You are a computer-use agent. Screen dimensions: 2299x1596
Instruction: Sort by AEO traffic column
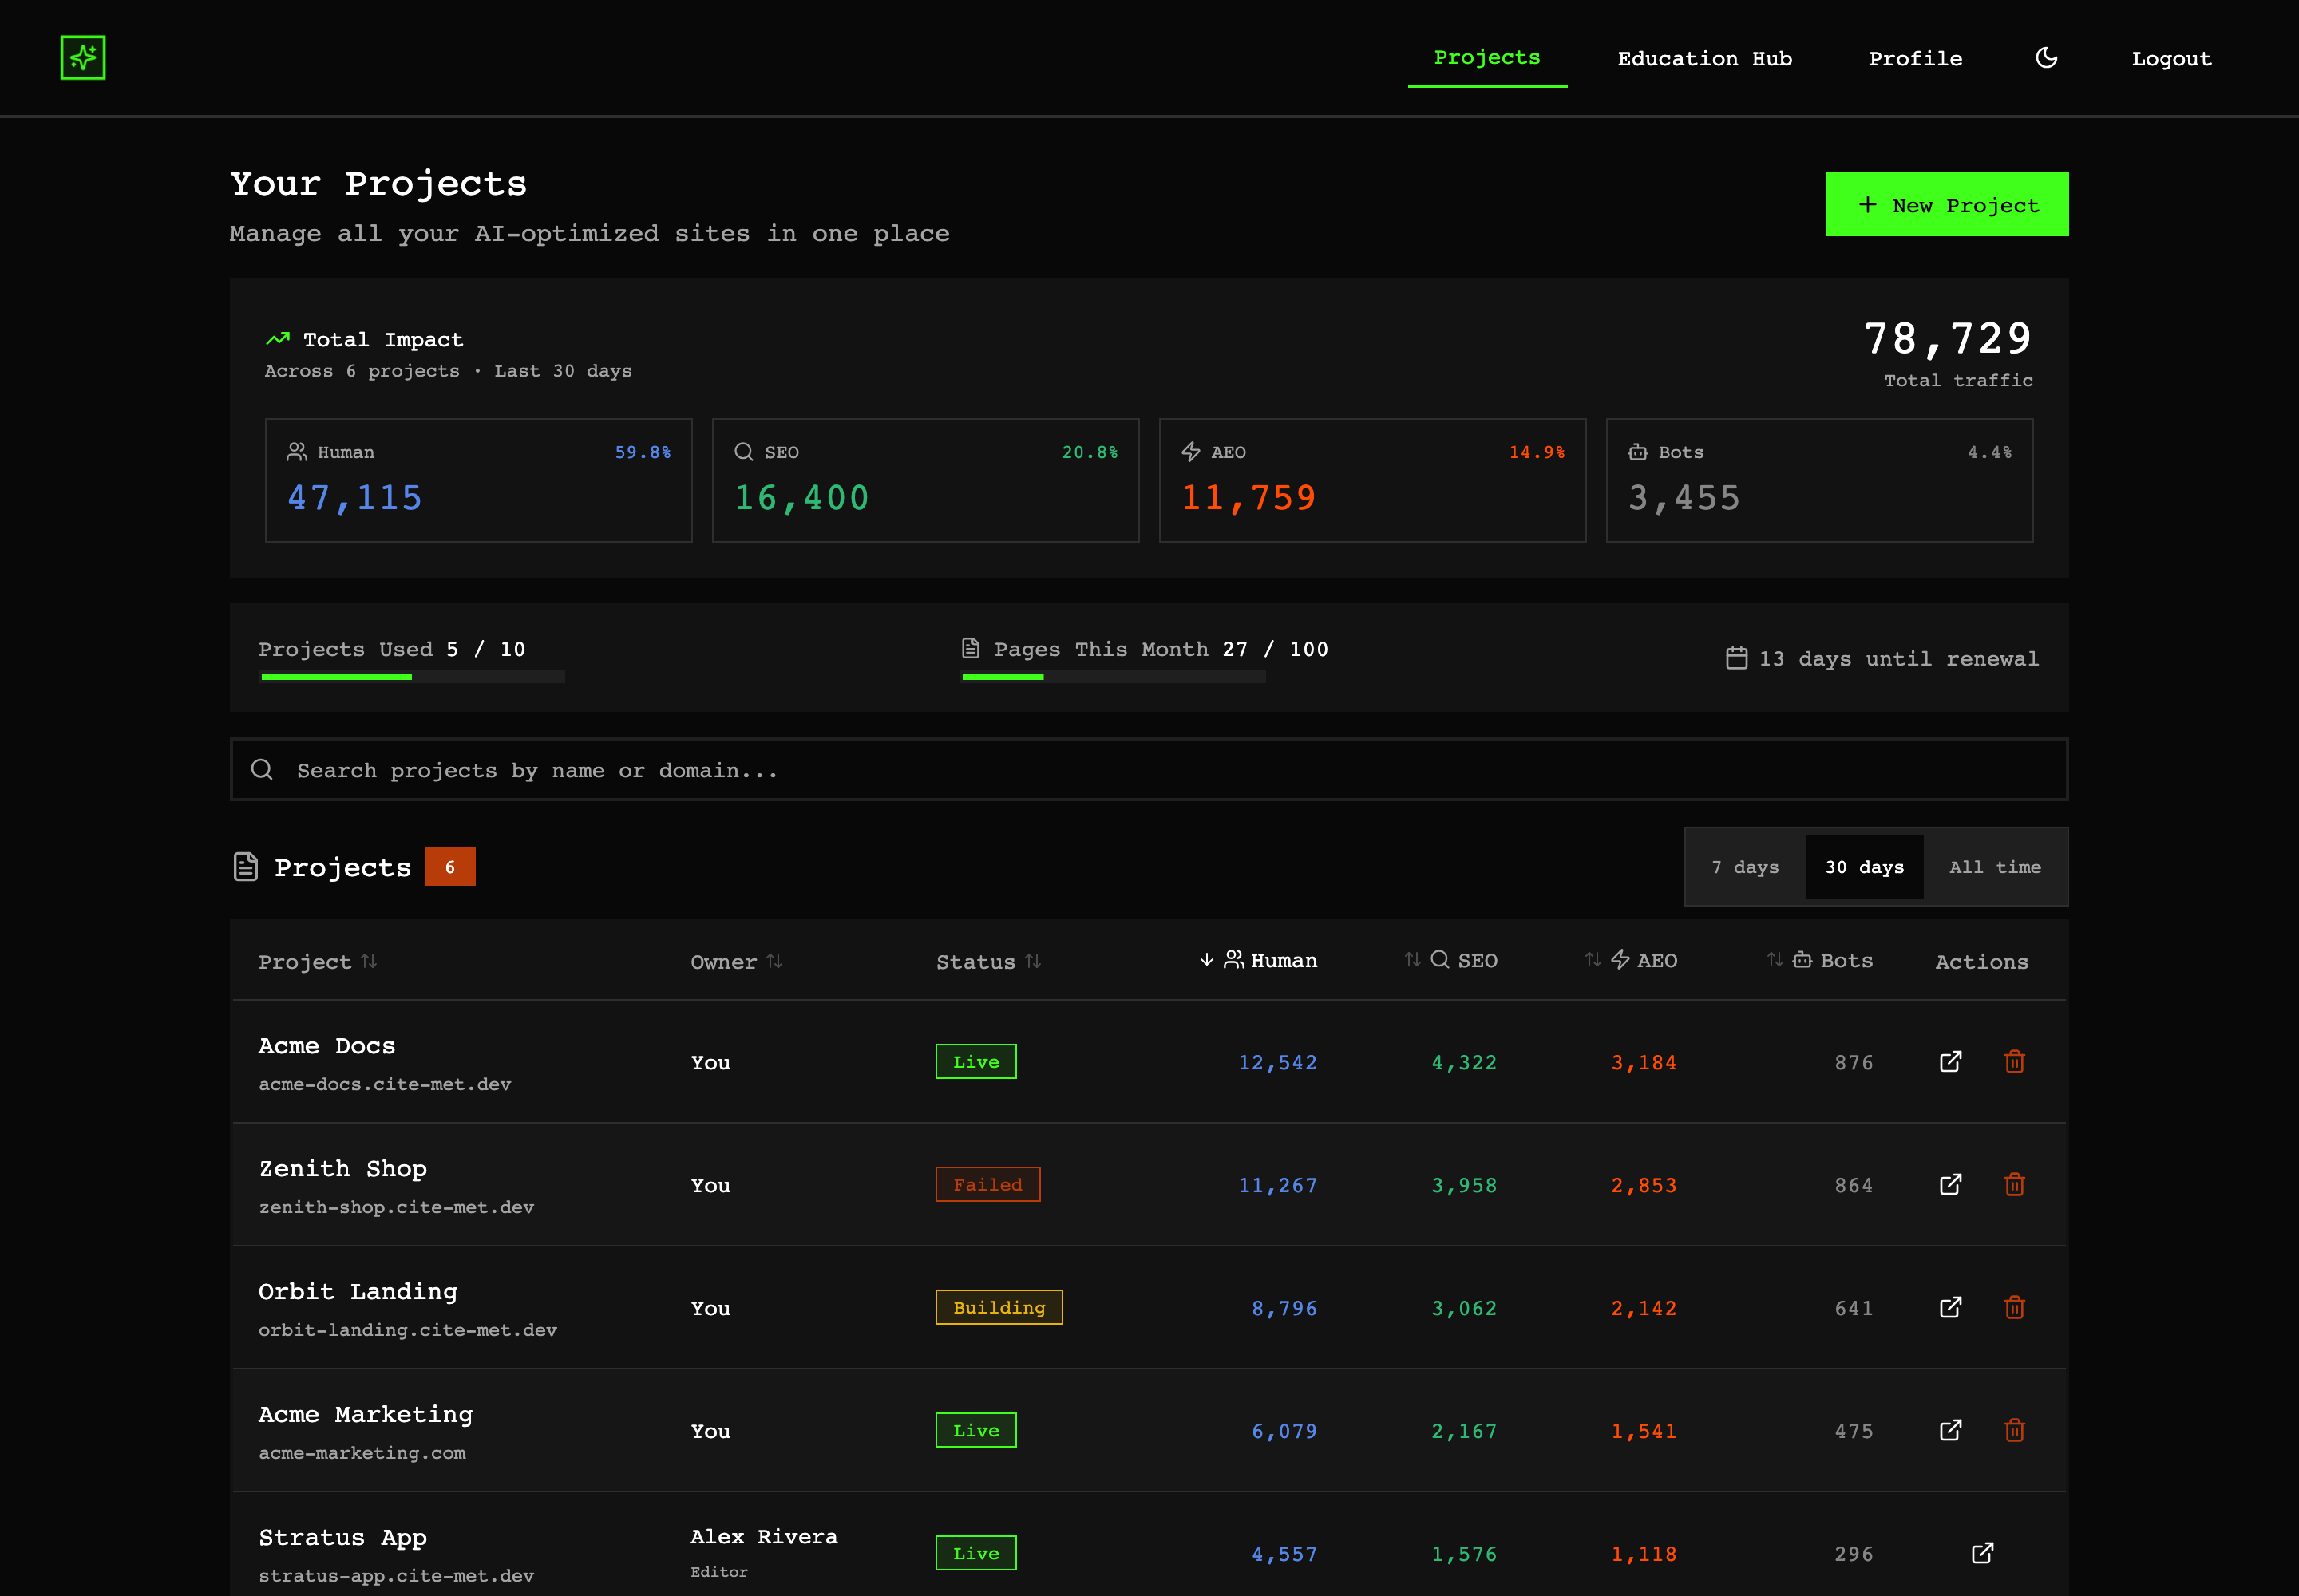point(1631,960)
